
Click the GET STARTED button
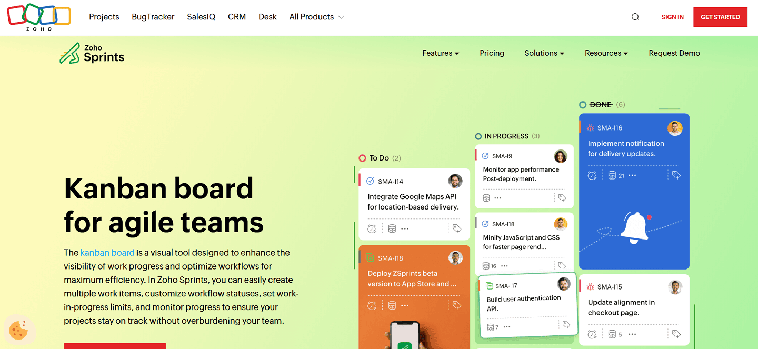(720, 17)
